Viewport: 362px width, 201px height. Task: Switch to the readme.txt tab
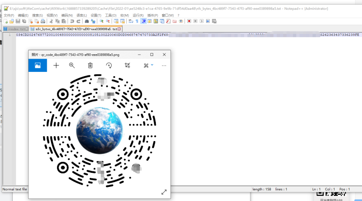tap(16, 29)
